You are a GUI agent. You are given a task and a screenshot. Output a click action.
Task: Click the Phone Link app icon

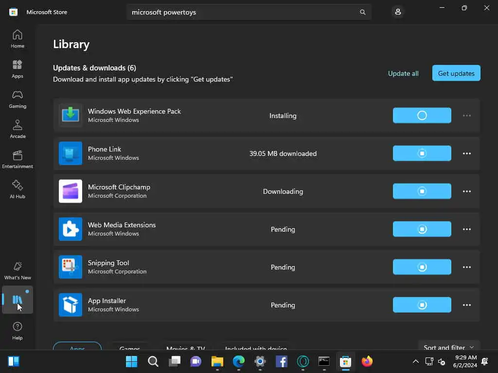(x=71, y=153)
